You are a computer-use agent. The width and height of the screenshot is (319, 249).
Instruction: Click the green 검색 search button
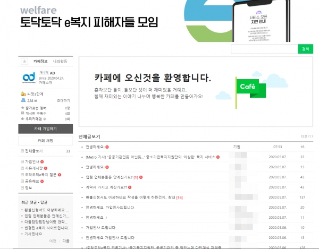pos(305,49)
